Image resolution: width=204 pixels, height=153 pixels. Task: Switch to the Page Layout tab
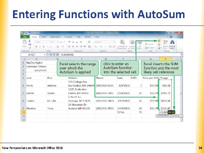(x=55, y=37)
